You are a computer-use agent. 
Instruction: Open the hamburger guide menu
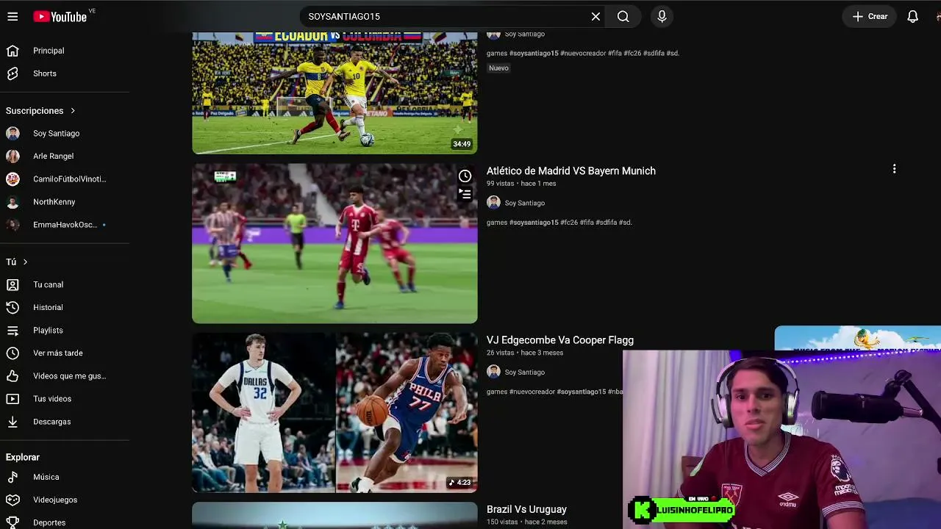[12, 16]
